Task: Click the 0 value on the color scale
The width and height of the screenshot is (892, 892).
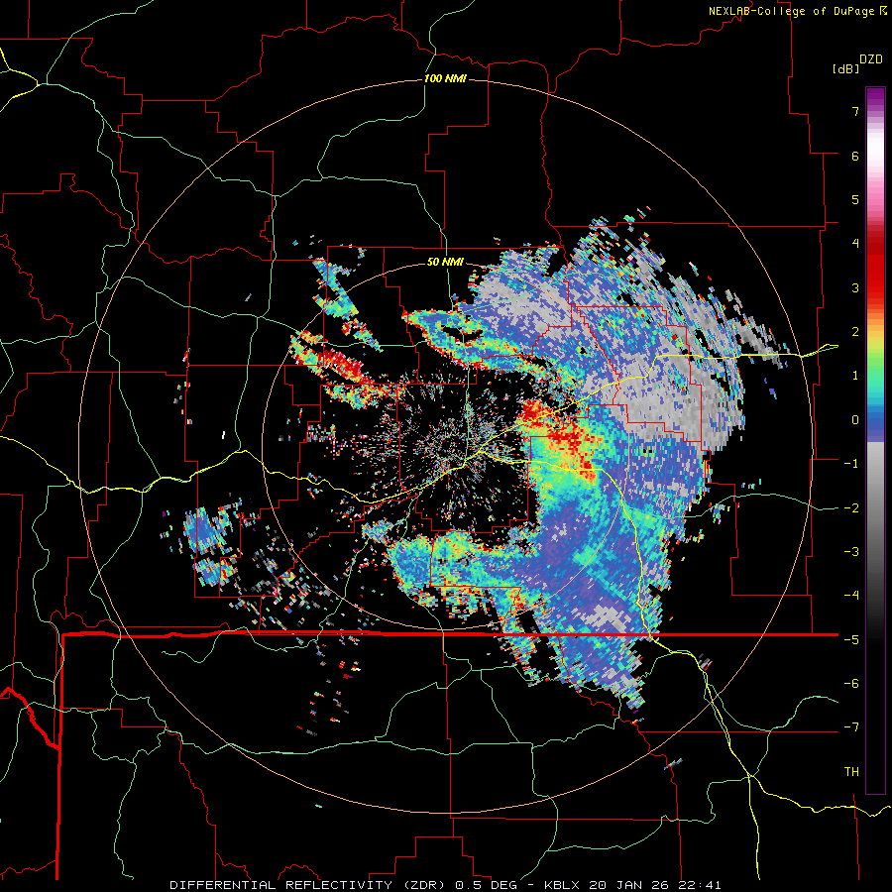Action: tap(855, 420)
